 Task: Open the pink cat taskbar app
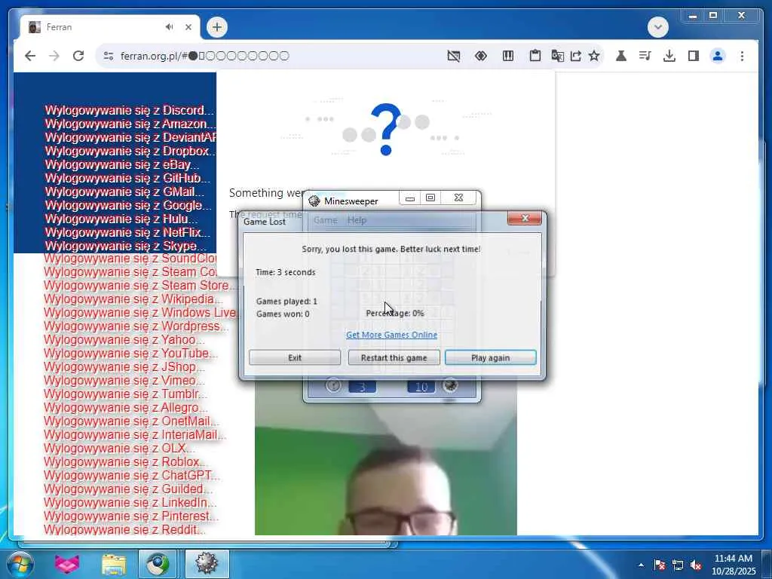coord(66,564)
